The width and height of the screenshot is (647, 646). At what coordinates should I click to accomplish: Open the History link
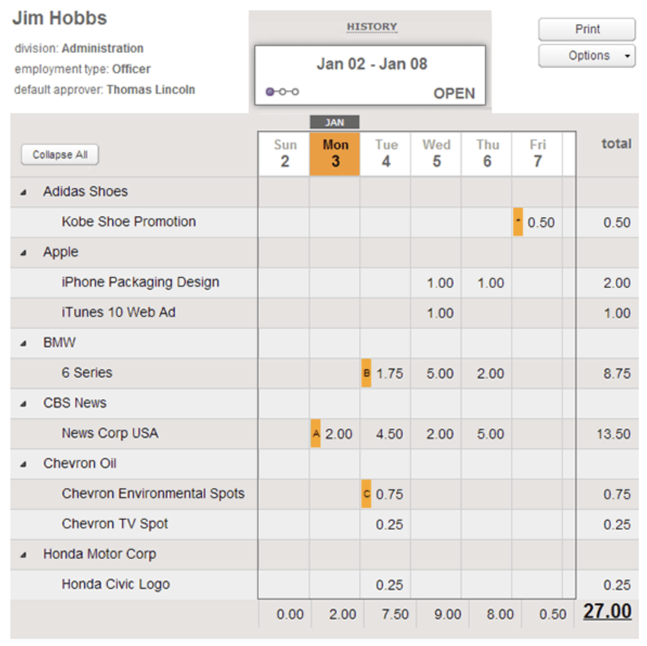(x=372, y=27)
